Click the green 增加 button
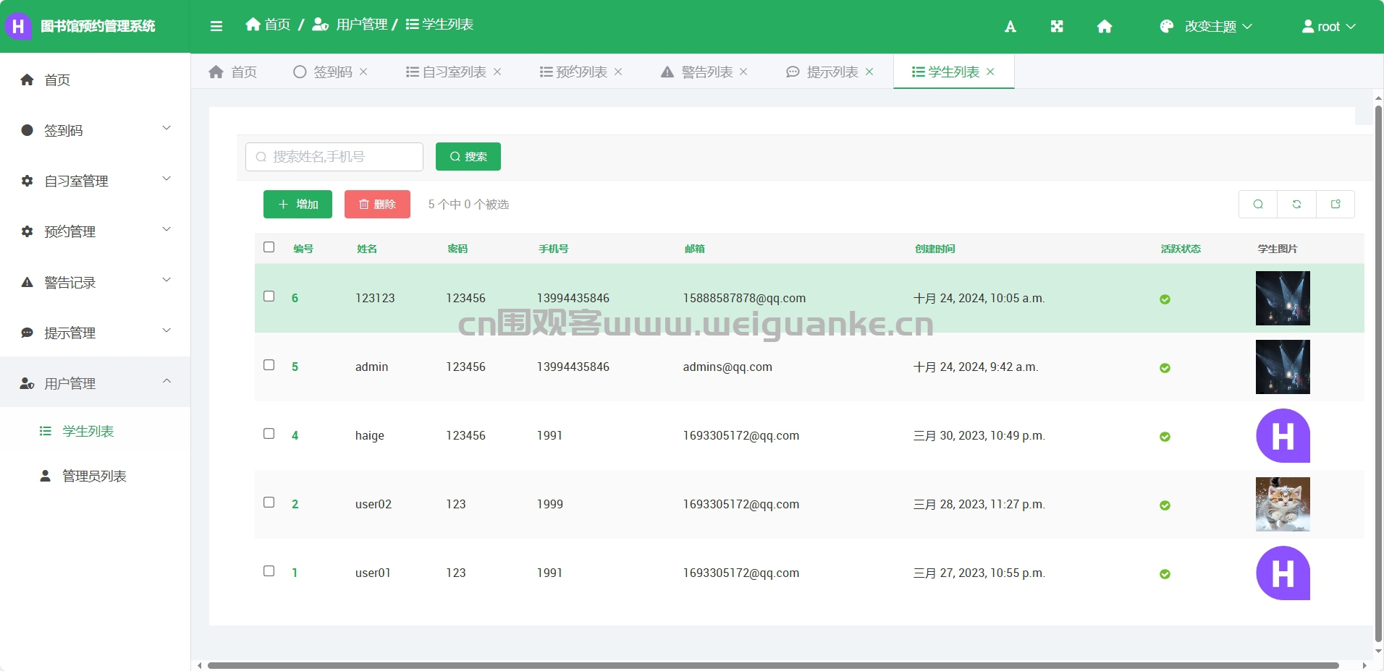1384x671 pixels. 298,204
